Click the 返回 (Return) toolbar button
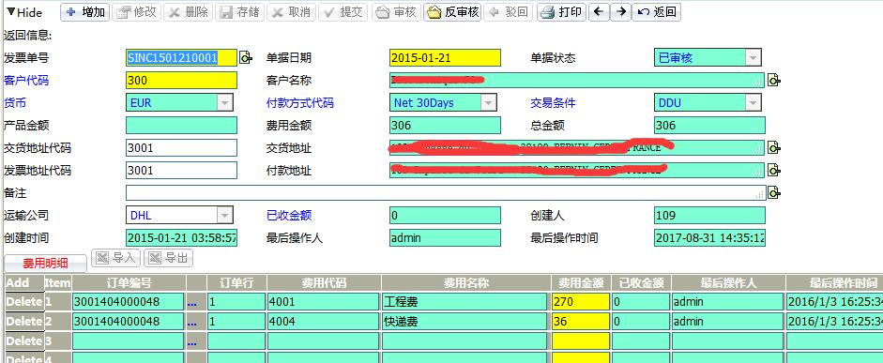The height and width of the screenshot is (363, 883). [x=657, y=12]
